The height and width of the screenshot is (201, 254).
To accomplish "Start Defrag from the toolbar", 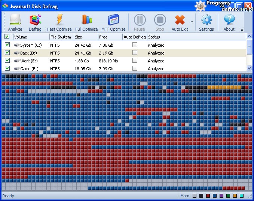I will pos(35,22).
